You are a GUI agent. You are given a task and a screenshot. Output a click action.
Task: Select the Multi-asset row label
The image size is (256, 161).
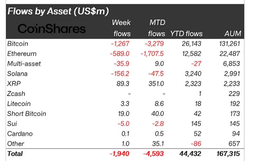[x=24, y=64]
